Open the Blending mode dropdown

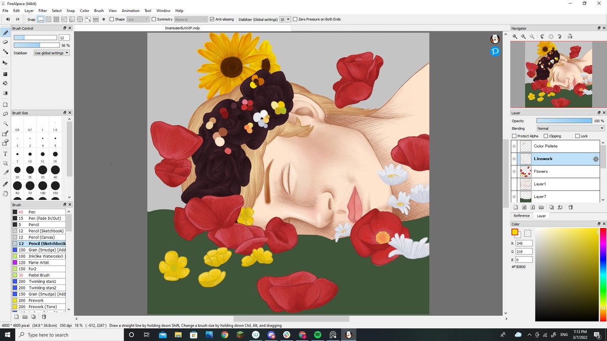[571, 128]
